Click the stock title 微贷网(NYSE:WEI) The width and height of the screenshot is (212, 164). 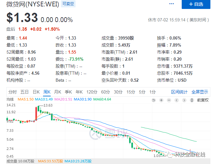tap(33, 4)
